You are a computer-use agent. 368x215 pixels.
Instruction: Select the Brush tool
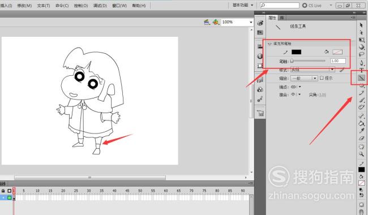(361, 100)
